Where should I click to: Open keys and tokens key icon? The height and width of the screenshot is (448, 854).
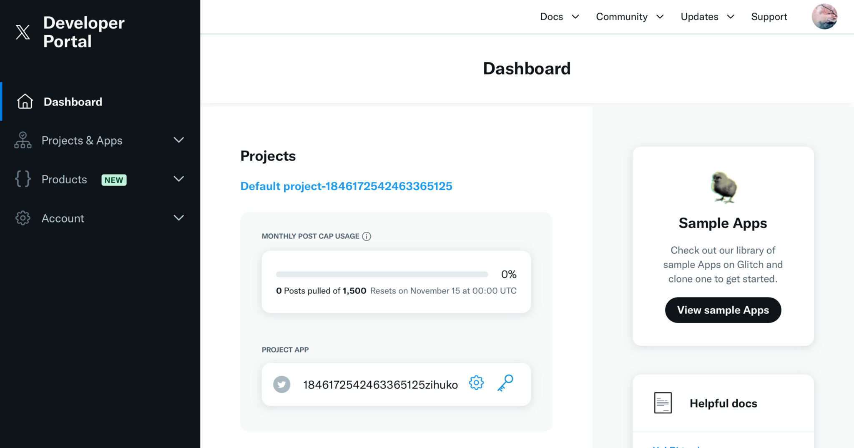(505, 383)
